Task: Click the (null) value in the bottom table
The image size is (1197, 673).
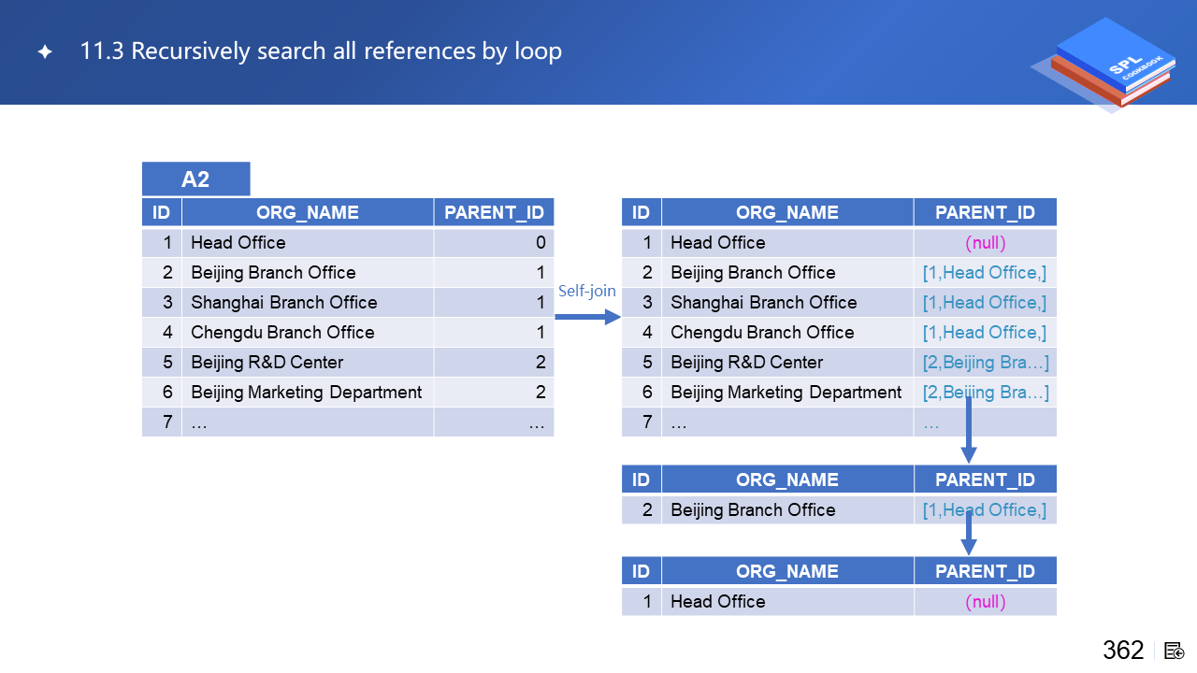Action: (985, 601)
